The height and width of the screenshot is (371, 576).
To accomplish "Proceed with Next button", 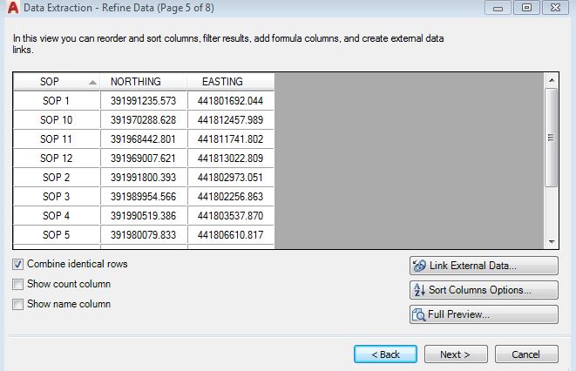I will (x=456, y=354).
